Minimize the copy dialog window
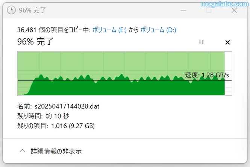The image size is (250, 167). pyautogui.click(x=183, y=11)
